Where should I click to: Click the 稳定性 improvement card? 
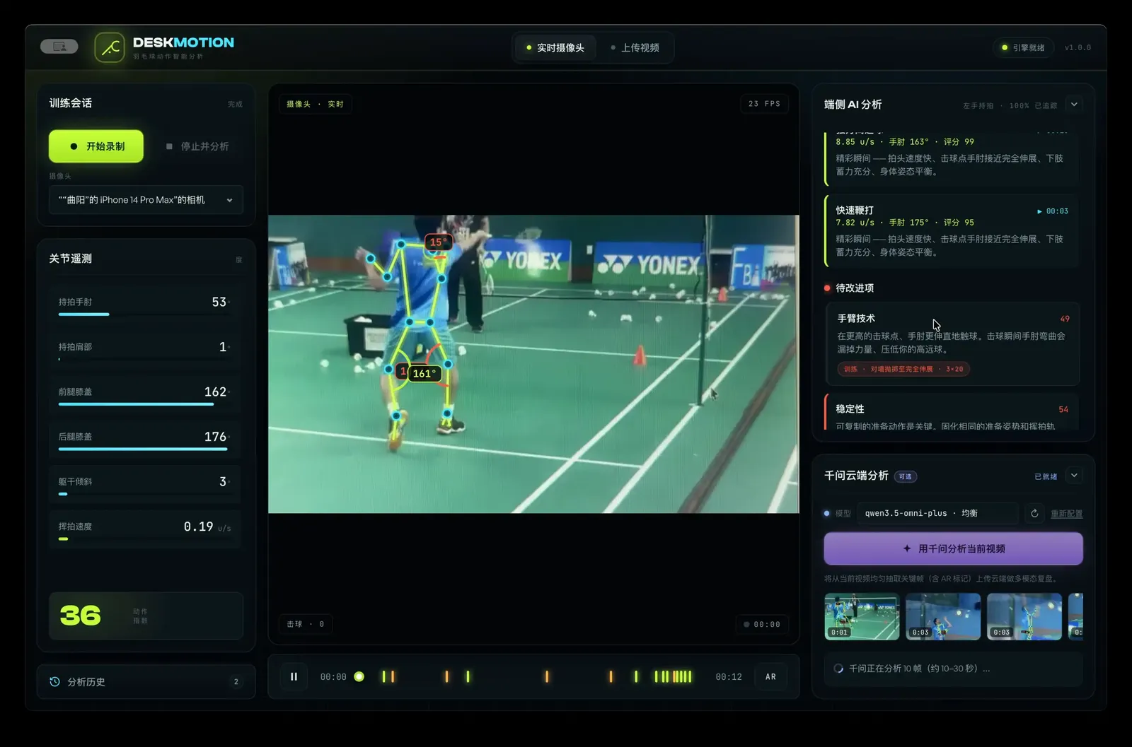[x=953, y=412]
